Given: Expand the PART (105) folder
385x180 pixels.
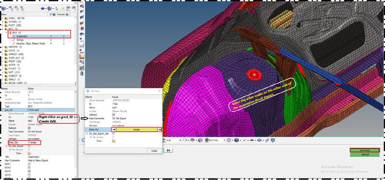Looking at the screenshot, I should click(3, 25).
